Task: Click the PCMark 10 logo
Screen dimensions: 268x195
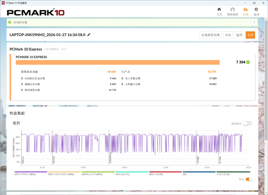Action: click(x=36, y=12)
